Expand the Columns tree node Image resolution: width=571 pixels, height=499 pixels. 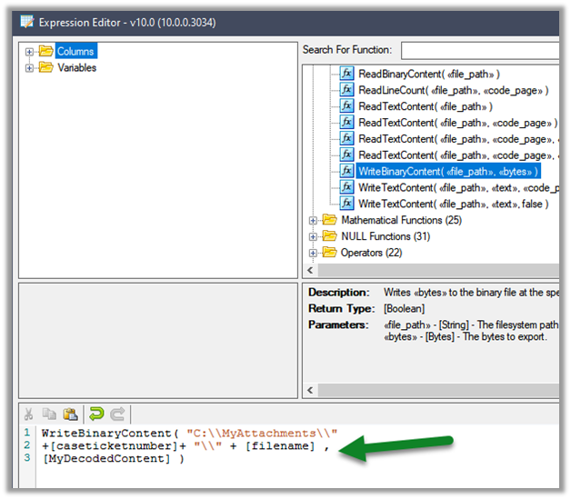(x=30, y=52)
